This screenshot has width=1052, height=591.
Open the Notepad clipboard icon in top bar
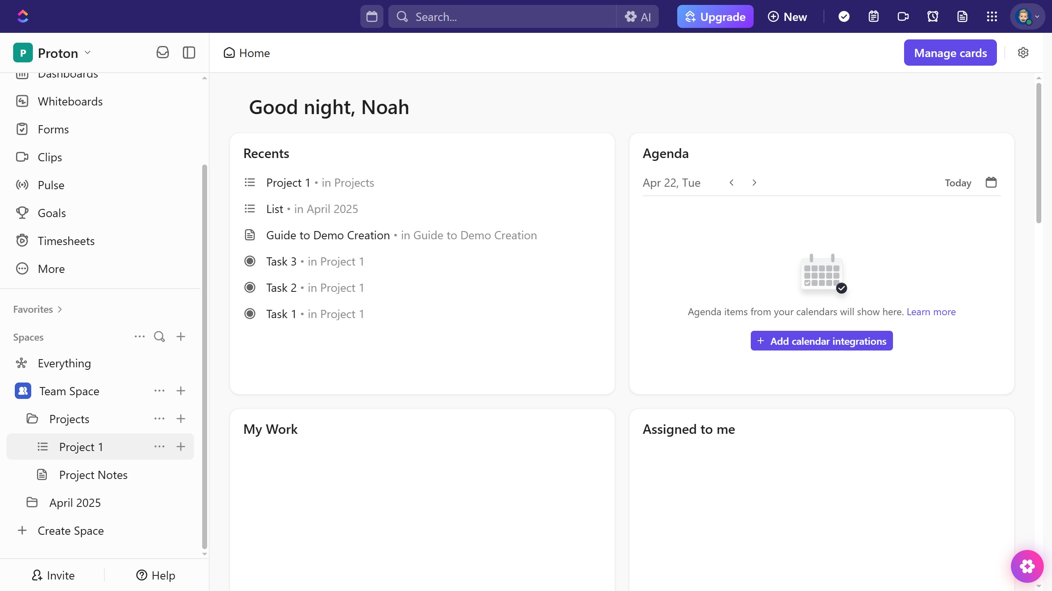(x=873, y=16)
